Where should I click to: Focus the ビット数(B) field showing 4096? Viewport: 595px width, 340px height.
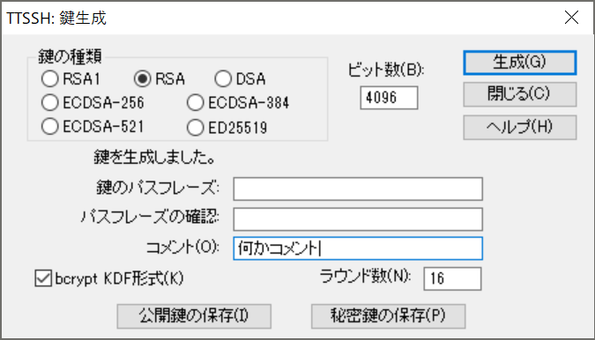coord(389,98)
